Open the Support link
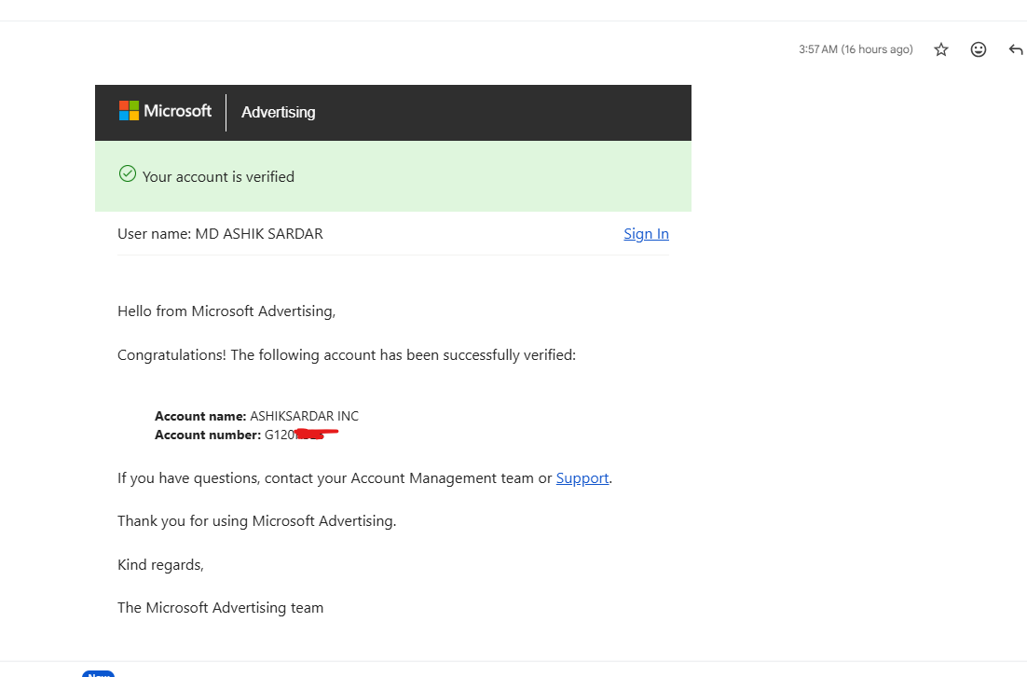 pyautogui.click(x=582, y=477)
